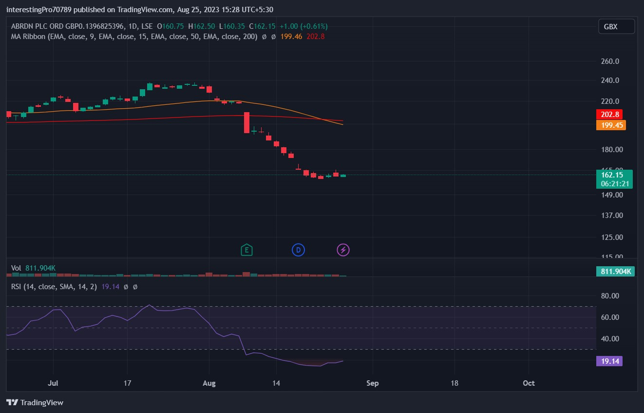Click the green Earnings 'E' marker
This screenshot has width=644, height=413.
[246, 250]
